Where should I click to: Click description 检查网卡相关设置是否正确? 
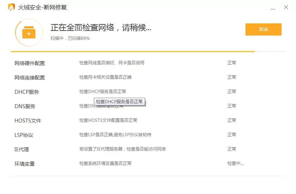point(105,77)
